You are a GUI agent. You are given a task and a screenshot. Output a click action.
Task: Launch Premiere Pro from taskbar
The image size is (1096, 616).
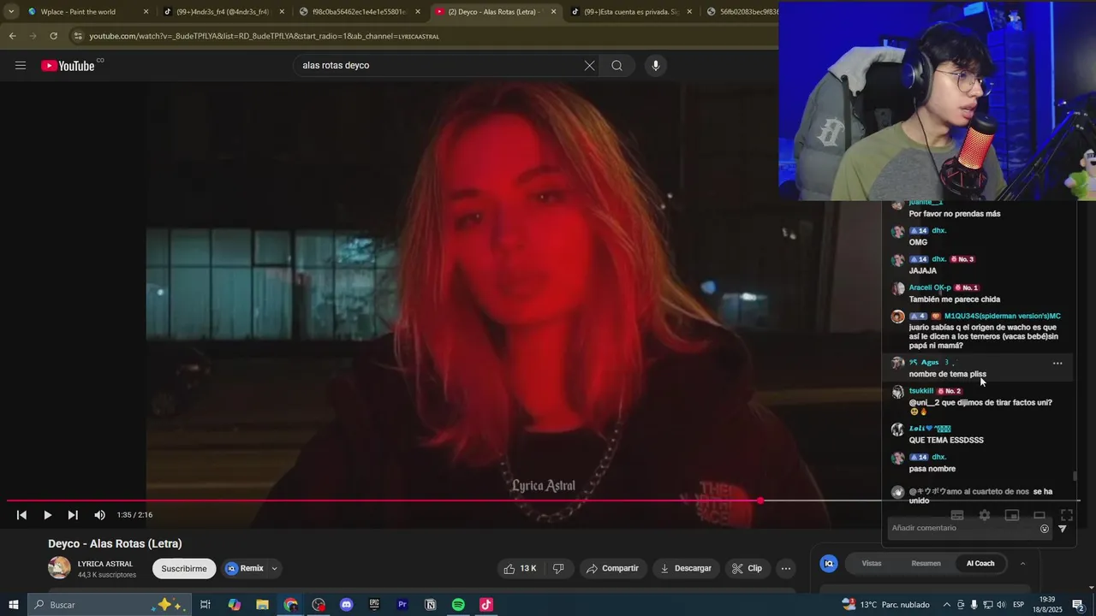pyautogui.click(x=402, y=605)
